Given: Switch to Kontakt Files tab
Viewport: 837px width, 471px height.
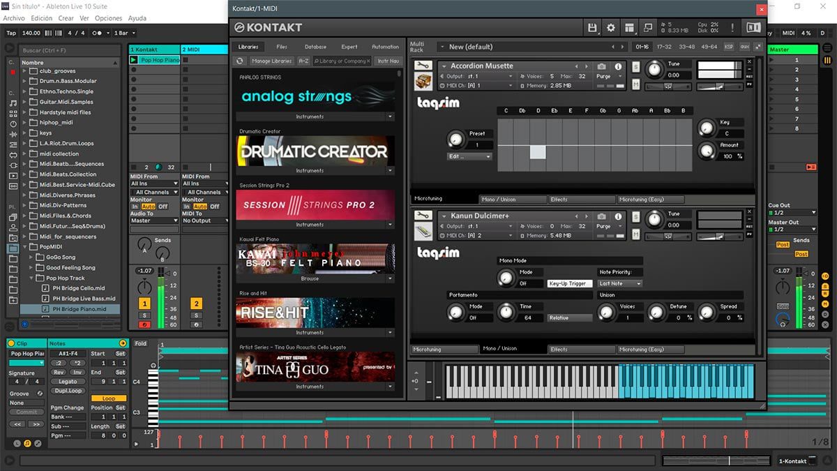Looking at the screenshot, I should coord(282,47).
